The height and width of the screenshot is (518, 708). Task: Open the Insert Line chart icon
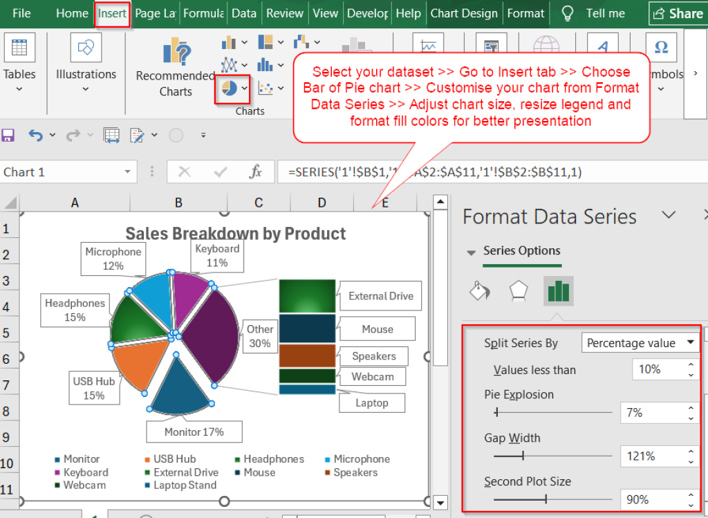point(228,64)
